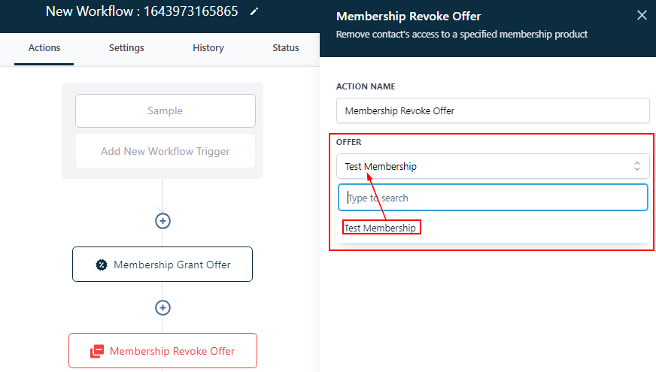656x372 pixels.
Task: Open the Settings tab
Action: [x=126, y=48]
